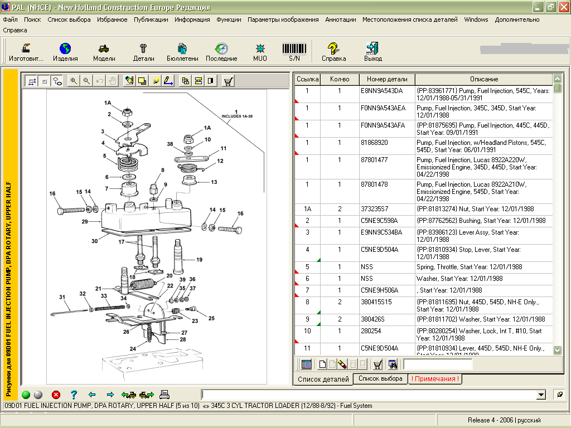Open Бюллетени bulletins icon
Image resolution: width=571 pixels, height=428 pixels.
pos(182,52)
